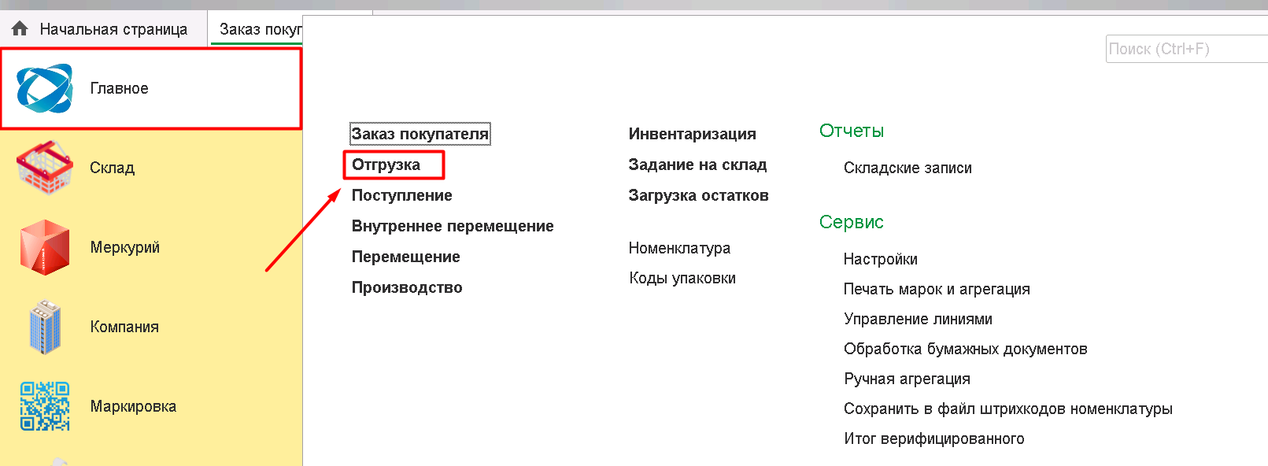The width and height of the screenshot is (1268, 466).
Task: Open the Склад section label
Action: 112,168
